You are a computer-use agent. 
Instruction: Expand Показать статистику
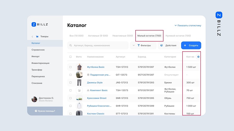(x=188, y=26)
